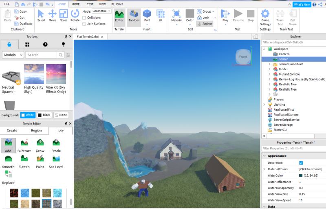Enable the Collisions checkbox
This screenshot has width=326, height=209.
pyautogui.click(x=84, y=18)
